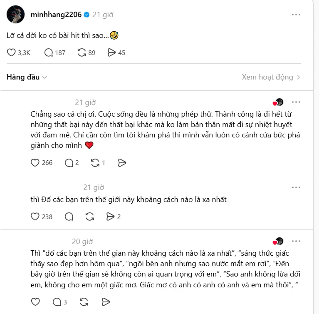Like the second comment with 238 likes
This screenshot has height=314, width=319.
[35, 217]
